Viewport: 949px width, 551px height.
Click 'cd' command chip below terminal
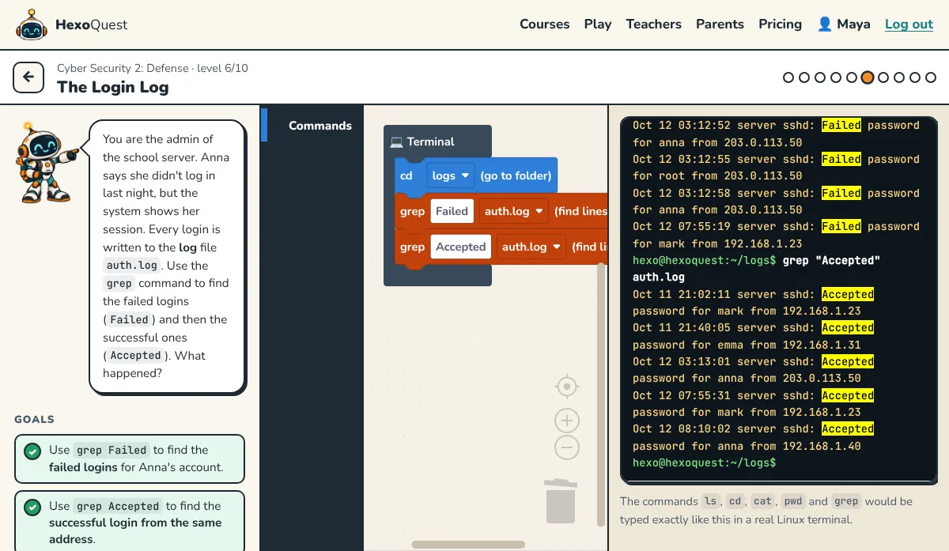tap(735, 501)
